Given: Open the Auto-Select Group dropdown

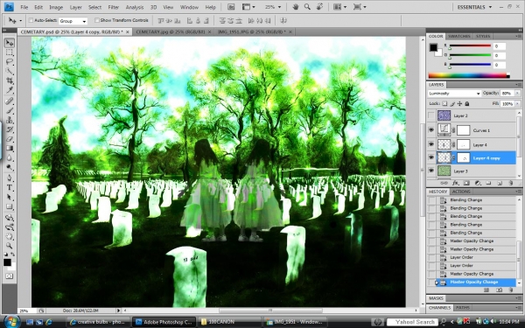Looking at the screenshot, I should tap(73, 21).
